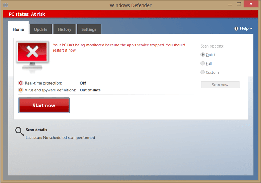This screenshot has height=183, width=261.
Task: Click the Scan details magnifying glass icon
Action: click(20, 132)
